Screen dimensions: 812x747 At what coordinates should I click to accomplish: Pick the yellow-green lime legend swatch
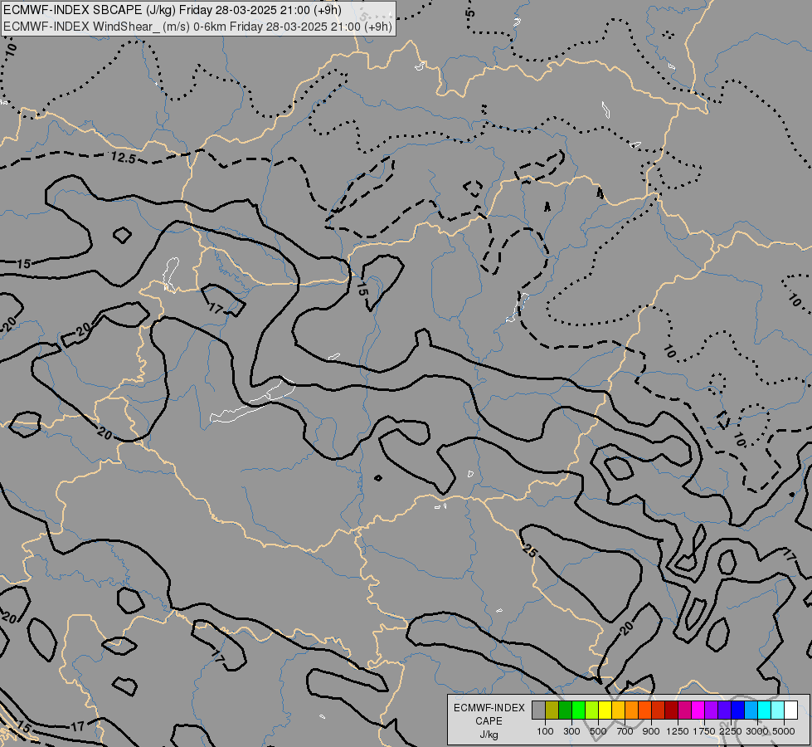point(592,710)
